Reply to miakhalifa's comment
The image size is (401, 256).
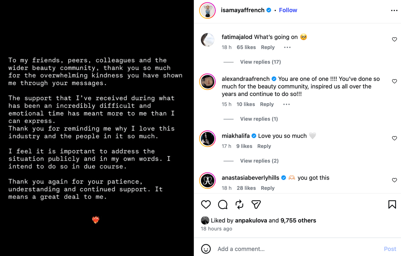tap(264, 146)
